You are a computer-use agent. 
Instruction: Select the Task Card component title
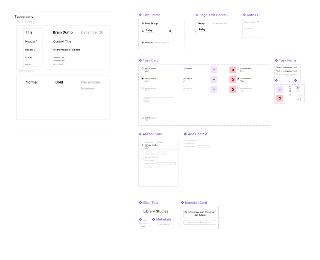[151, 60]
